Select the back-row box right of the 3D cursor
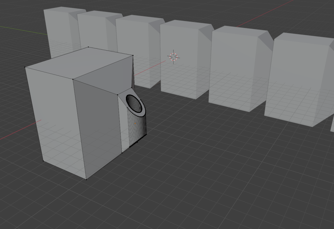The image size is (334, 229). point(186,75)
